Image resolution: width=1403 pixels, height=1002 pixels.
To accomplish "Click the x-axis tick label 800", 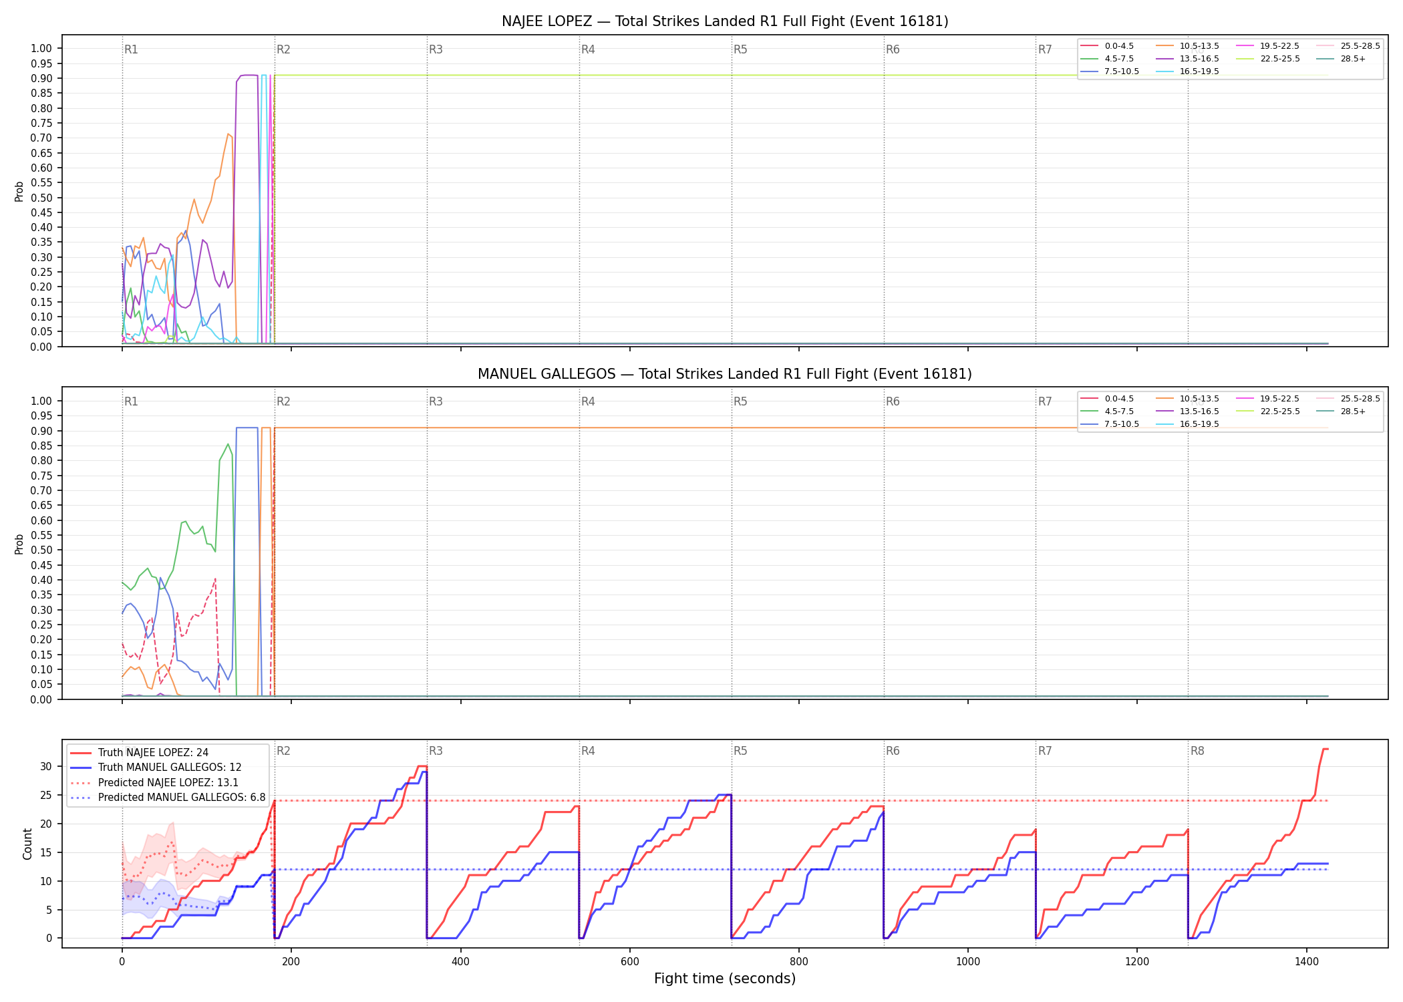I will pos(799,962).
